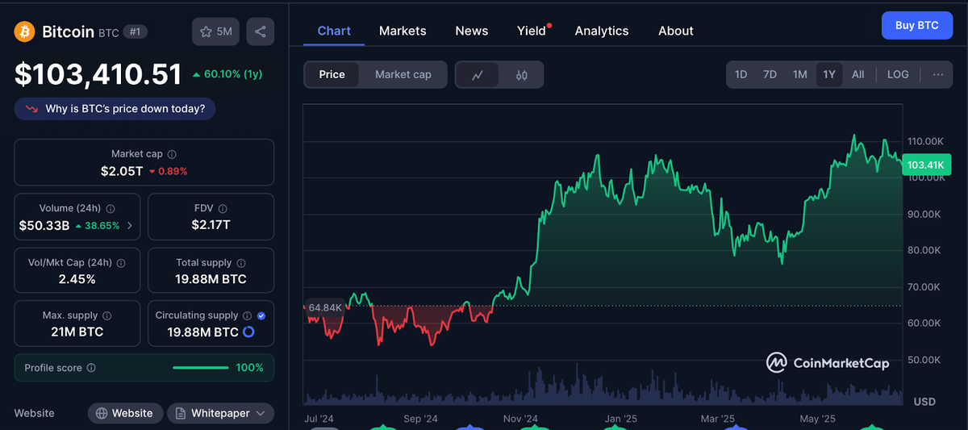
Task: Open chart more options ellipsis
Action: coord(937,74)
